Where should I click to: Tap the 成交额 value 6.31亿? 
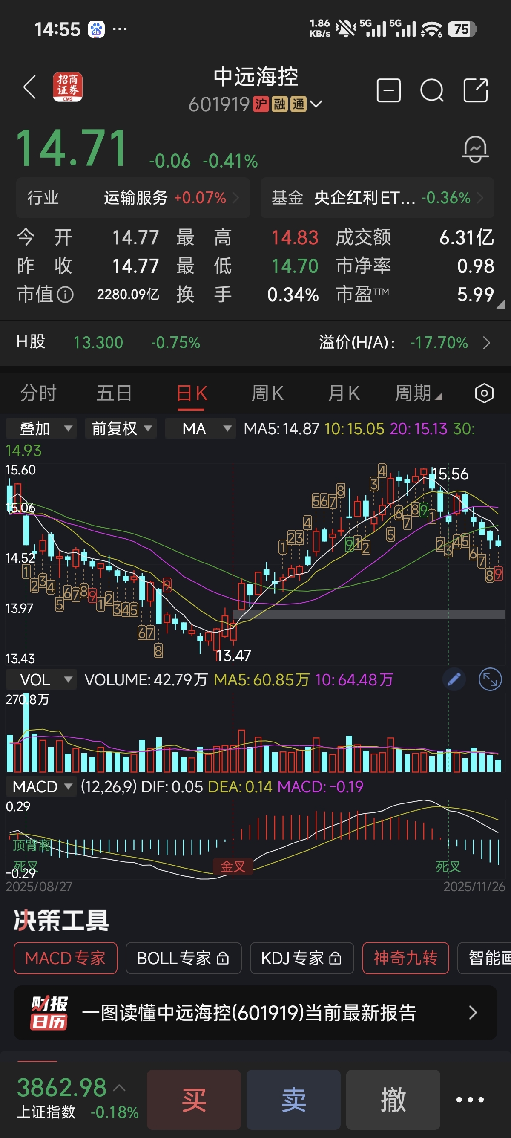466,238
